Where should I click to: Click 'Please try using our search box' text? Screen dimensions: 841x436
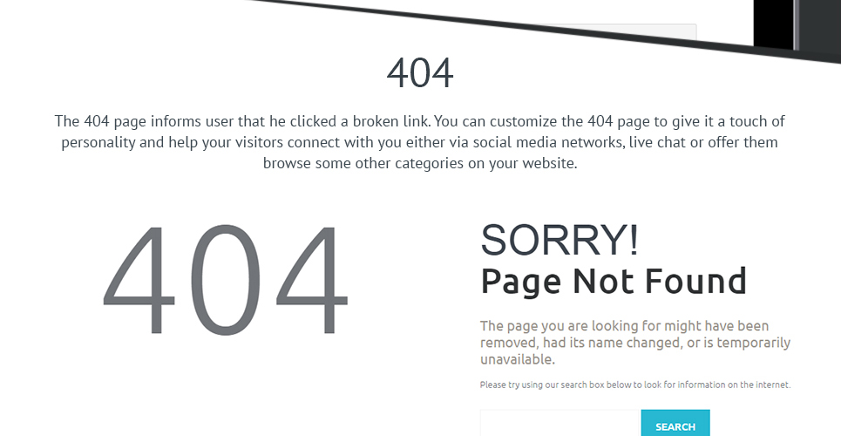click(635, 385)
